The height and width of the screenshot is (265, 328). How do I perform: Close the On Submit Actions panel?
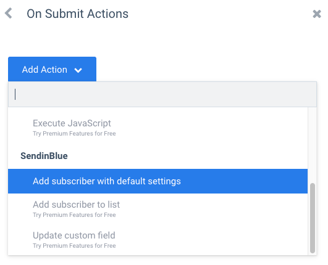click(317, 14)
